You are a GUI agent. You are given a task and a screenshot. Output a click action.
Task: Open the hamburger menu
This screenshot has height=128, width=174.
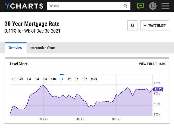pyautogui.click(x=165, y=6)
